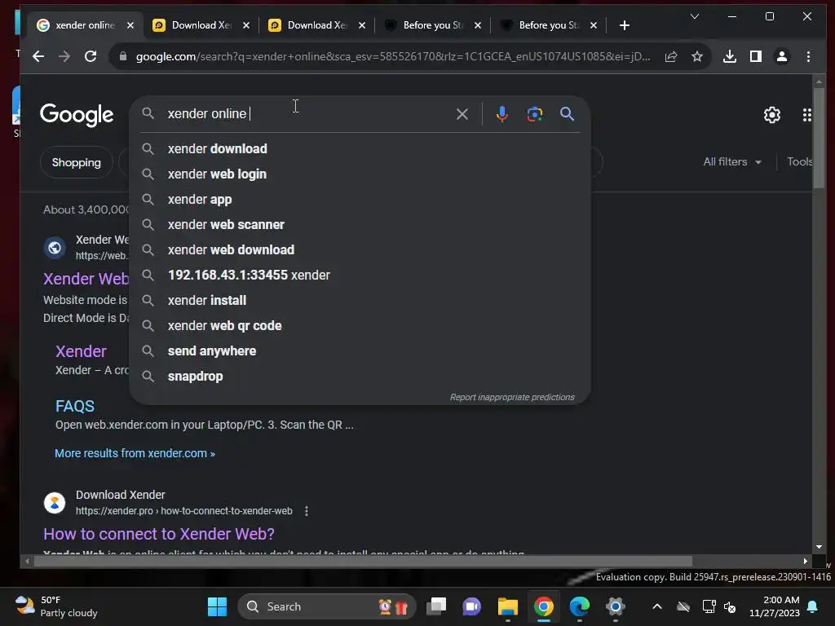Image resolution: width=835 pixels, height=626 pixels.
Task: Clear the search box with X
Action: point(462,114)
